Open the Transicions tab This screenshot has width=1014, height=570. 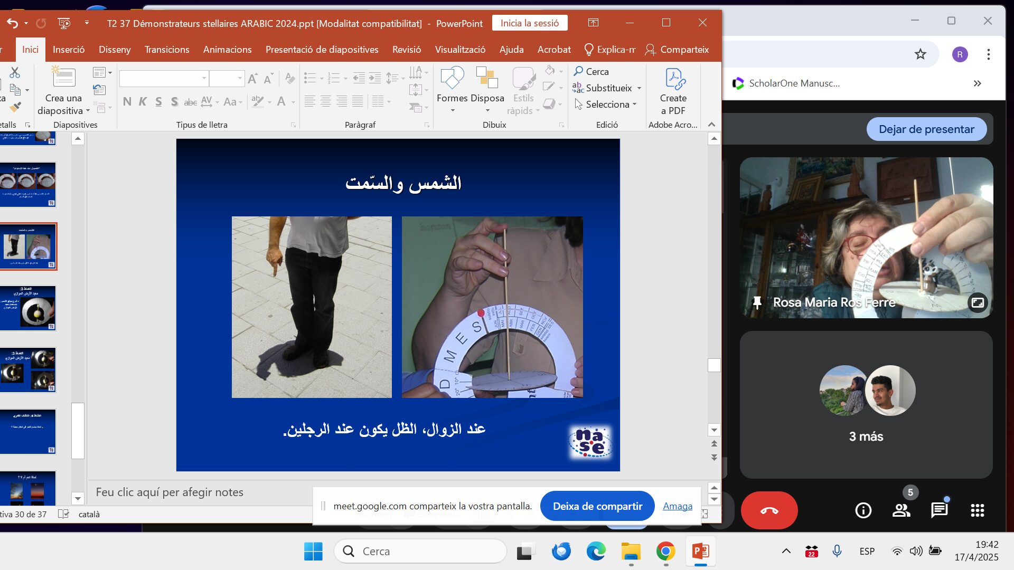[167, 50]
